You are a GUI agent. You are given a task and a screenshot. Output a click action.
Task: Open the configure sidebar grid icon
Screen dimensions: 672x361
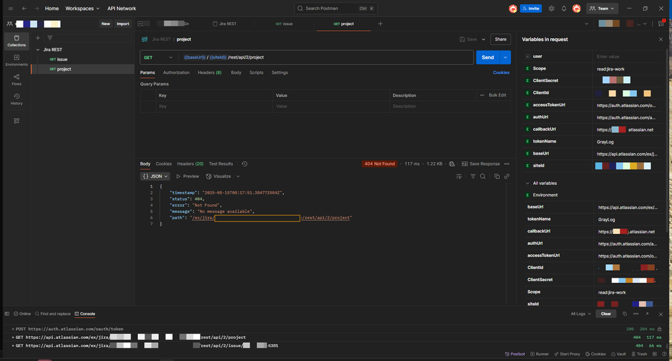(x=16, y=121)
